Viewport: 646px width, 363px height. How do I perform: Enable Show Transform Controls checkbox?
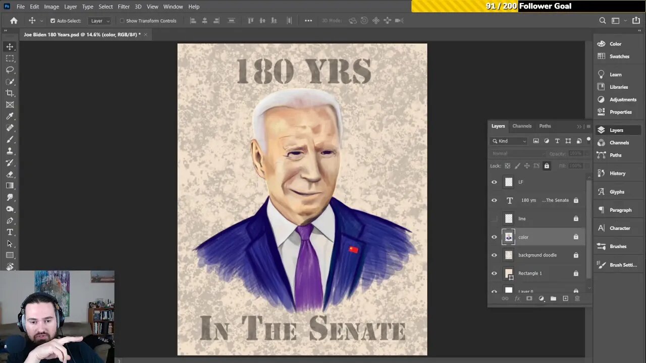(122, 21)
